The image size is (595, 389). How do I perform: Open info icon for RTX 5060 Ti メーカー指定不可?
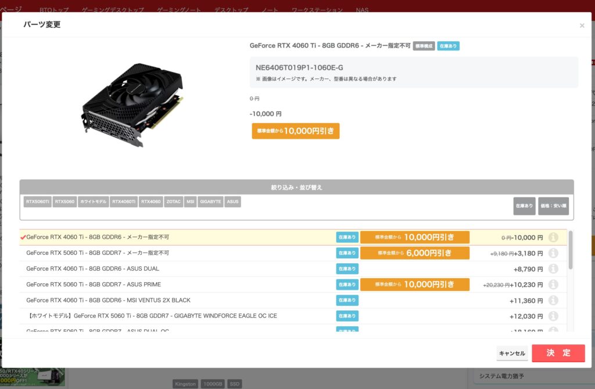coord(553,253)
